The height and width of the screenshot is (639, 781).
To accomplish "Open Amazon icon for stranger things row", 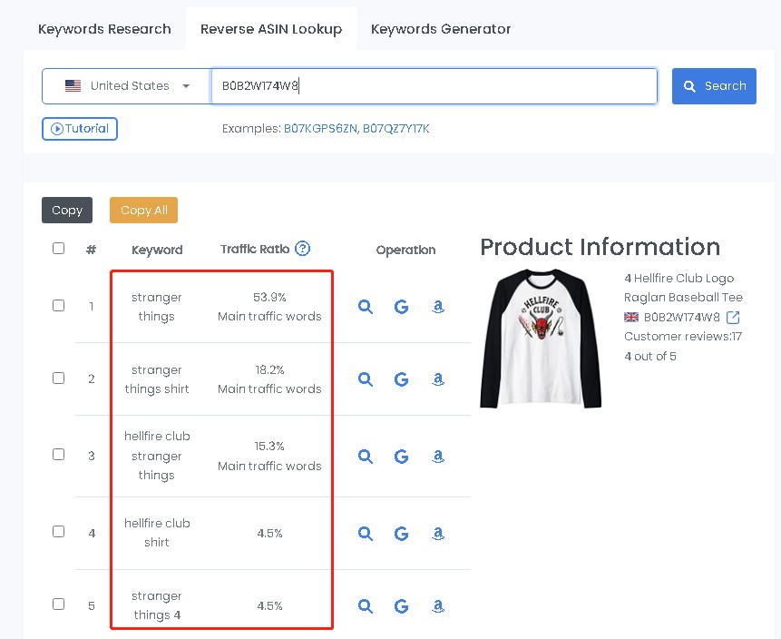I will click(438, 307).
